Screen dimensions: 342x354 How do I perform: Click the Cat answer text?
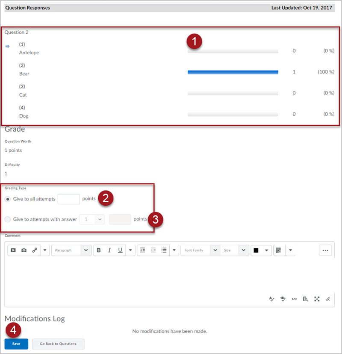(x=23, y=95)
